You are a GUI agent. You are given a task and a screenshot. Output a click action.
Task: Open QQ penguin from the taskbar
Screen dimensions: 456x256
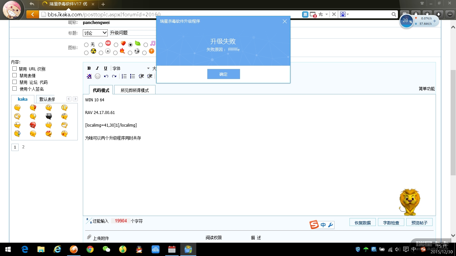click(139, 249)
